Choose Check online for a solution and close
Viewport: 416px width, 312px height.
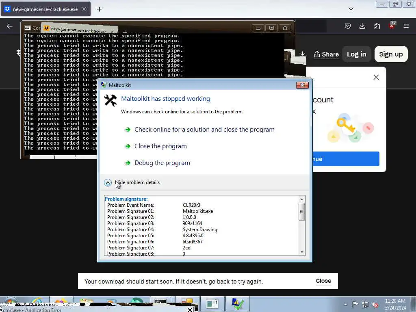[x=204, y=130]
